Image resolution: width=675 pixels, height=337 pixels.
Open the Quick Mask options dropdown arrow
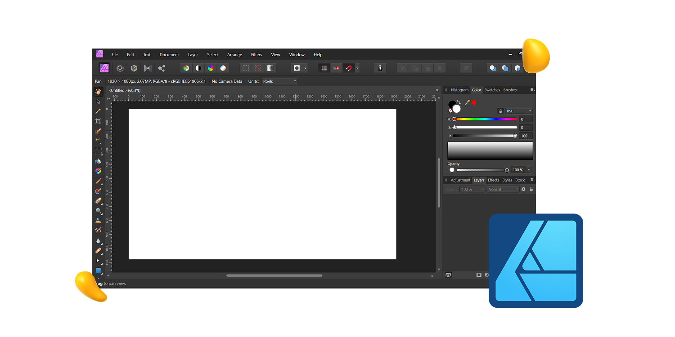click(x=306, y=69)
